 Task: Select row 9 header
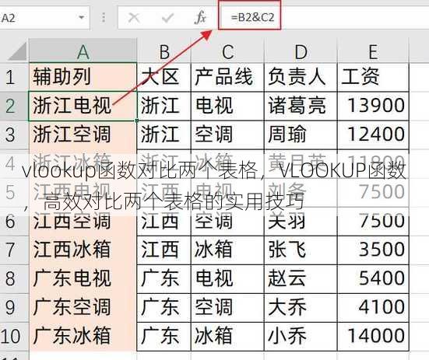coord(14,308)
